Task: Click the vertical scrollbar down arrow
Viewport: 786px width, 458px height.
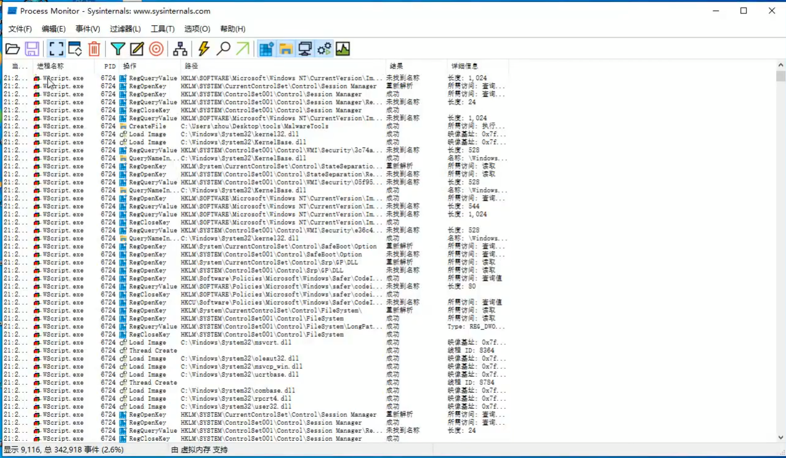Action: coord(780,437)
